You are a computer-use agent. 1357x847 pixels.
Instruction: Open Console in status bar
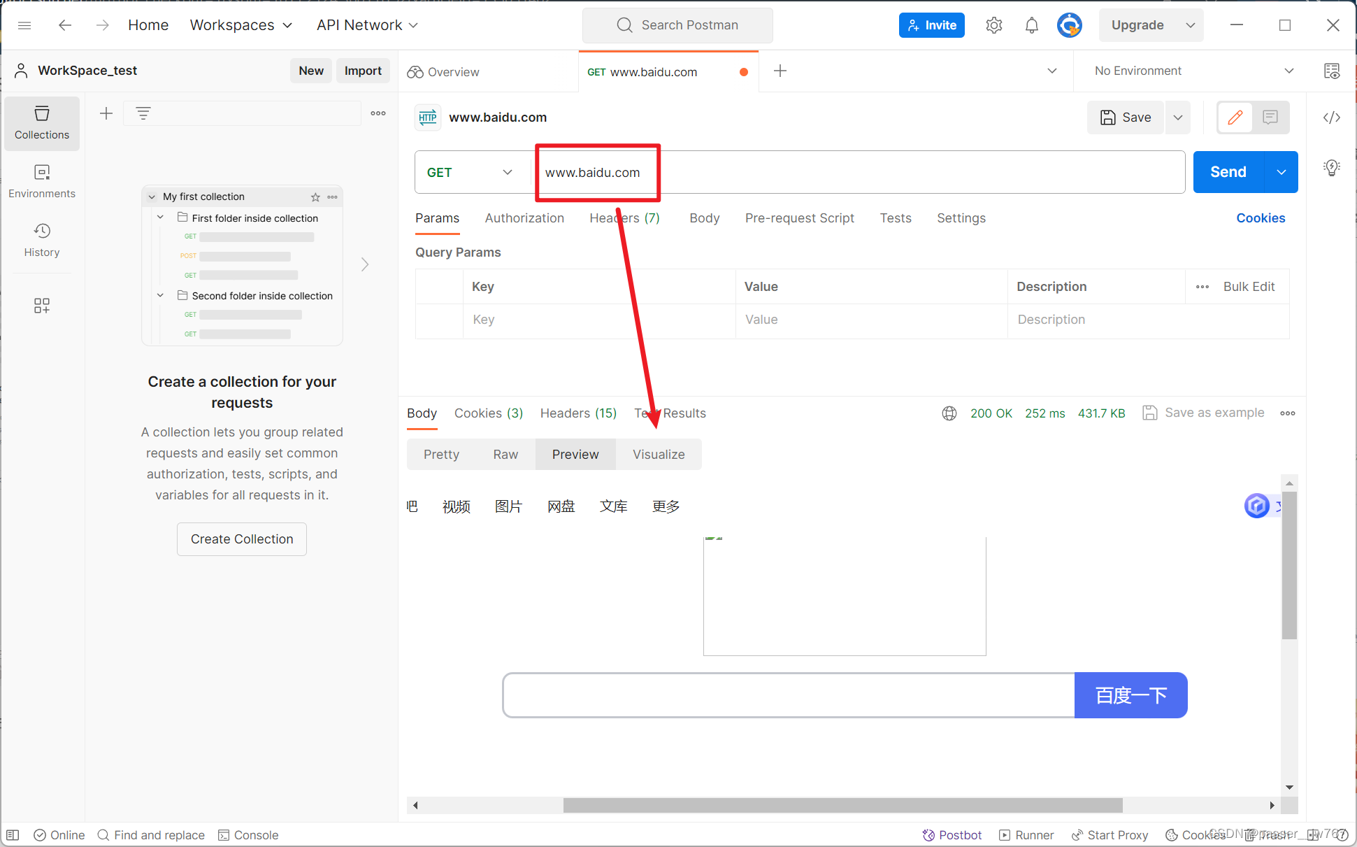point(248,835)
